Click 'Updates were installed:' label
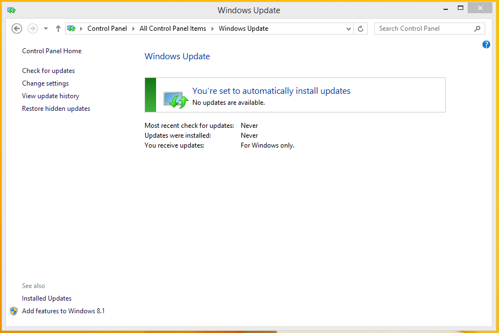Viewport: 499px width, 333px height. click(178, 136)
